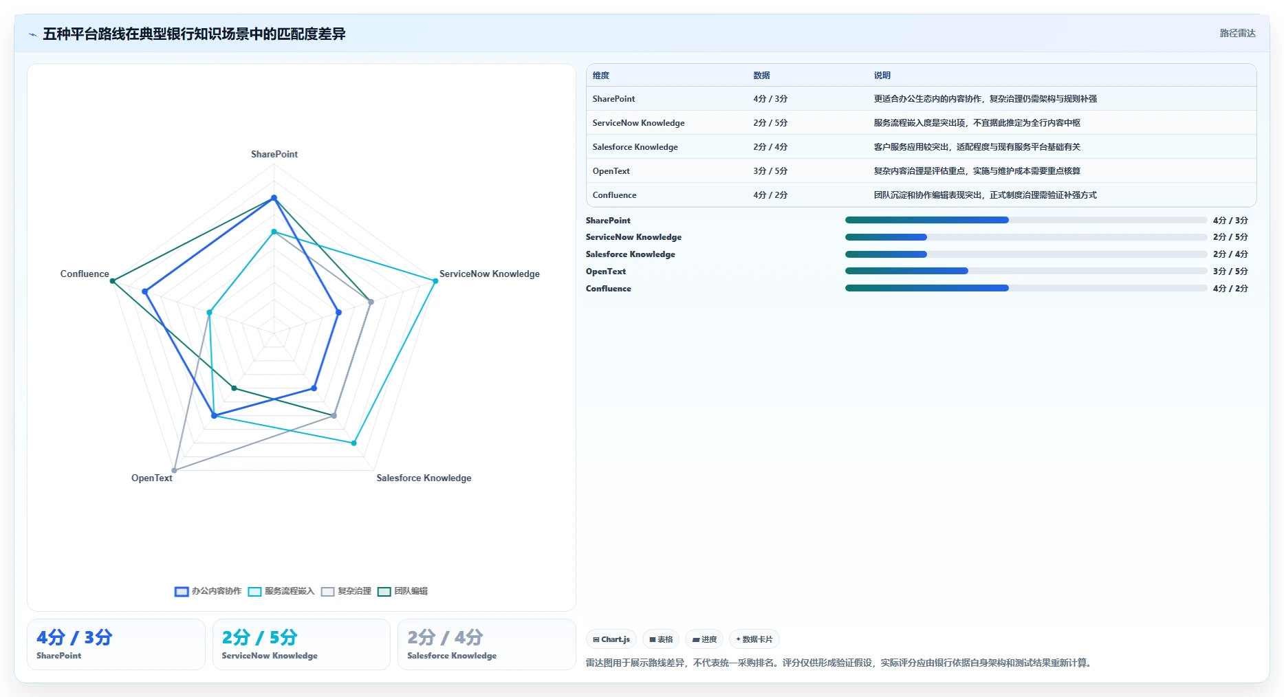Click the outermost radar point on OpenText axis
This screenshot has height=697, width=1284.
point(174,471)
